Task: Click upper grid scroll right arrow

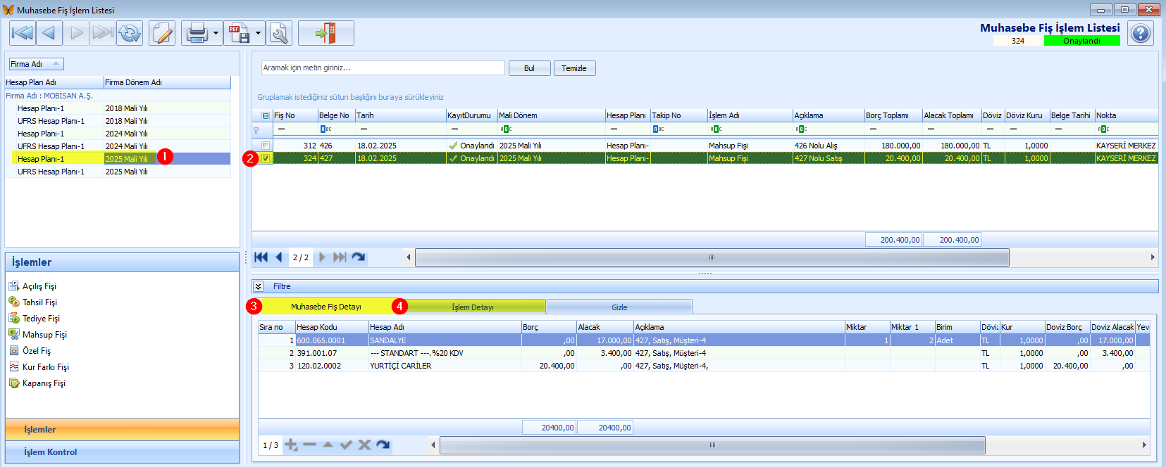Action: pyautogui.click(x=1153, y=257)
